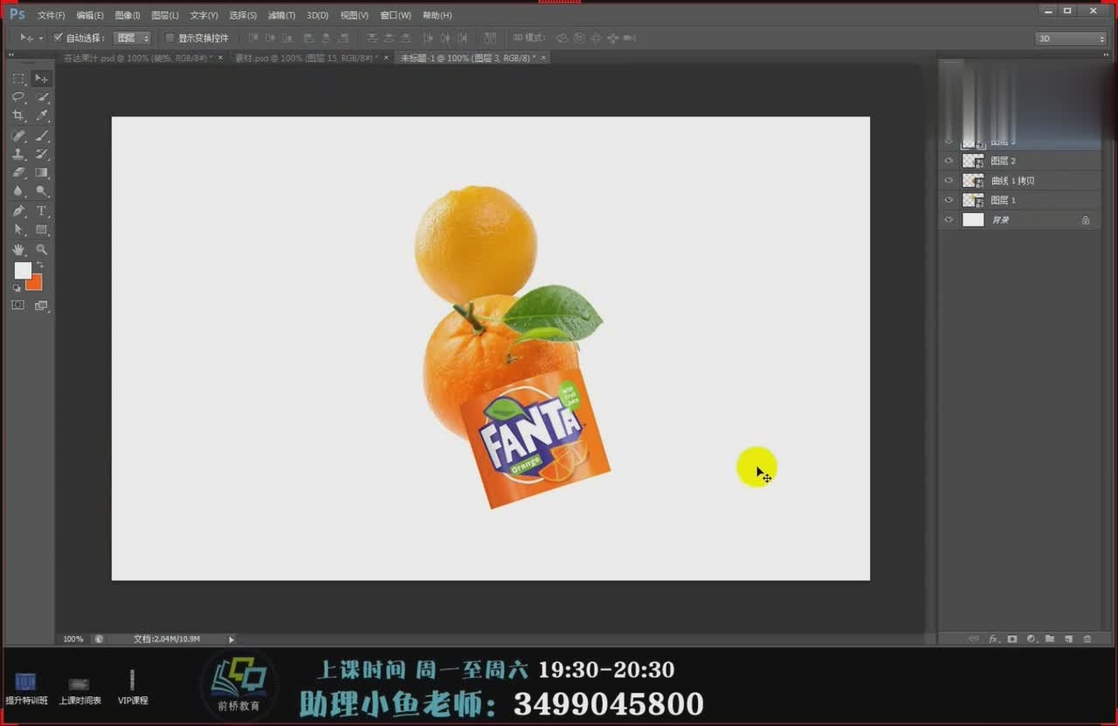
Task: Close the 未标题-1 document tab
Action: [544, 58]
